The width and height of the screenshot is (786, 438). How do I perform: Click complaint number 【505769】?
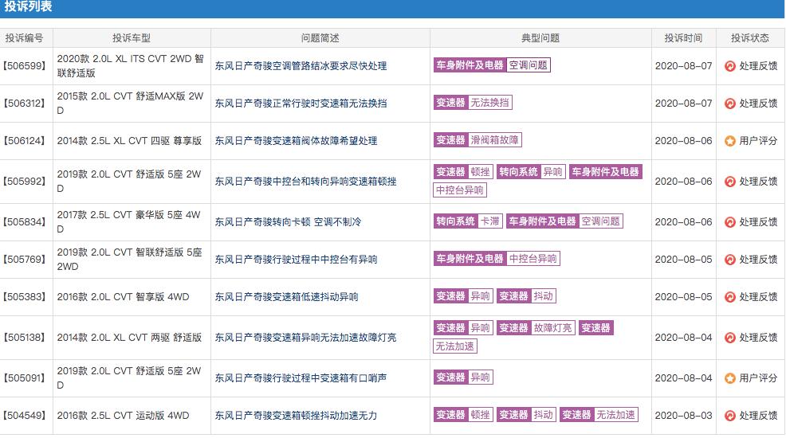[24, 260]
